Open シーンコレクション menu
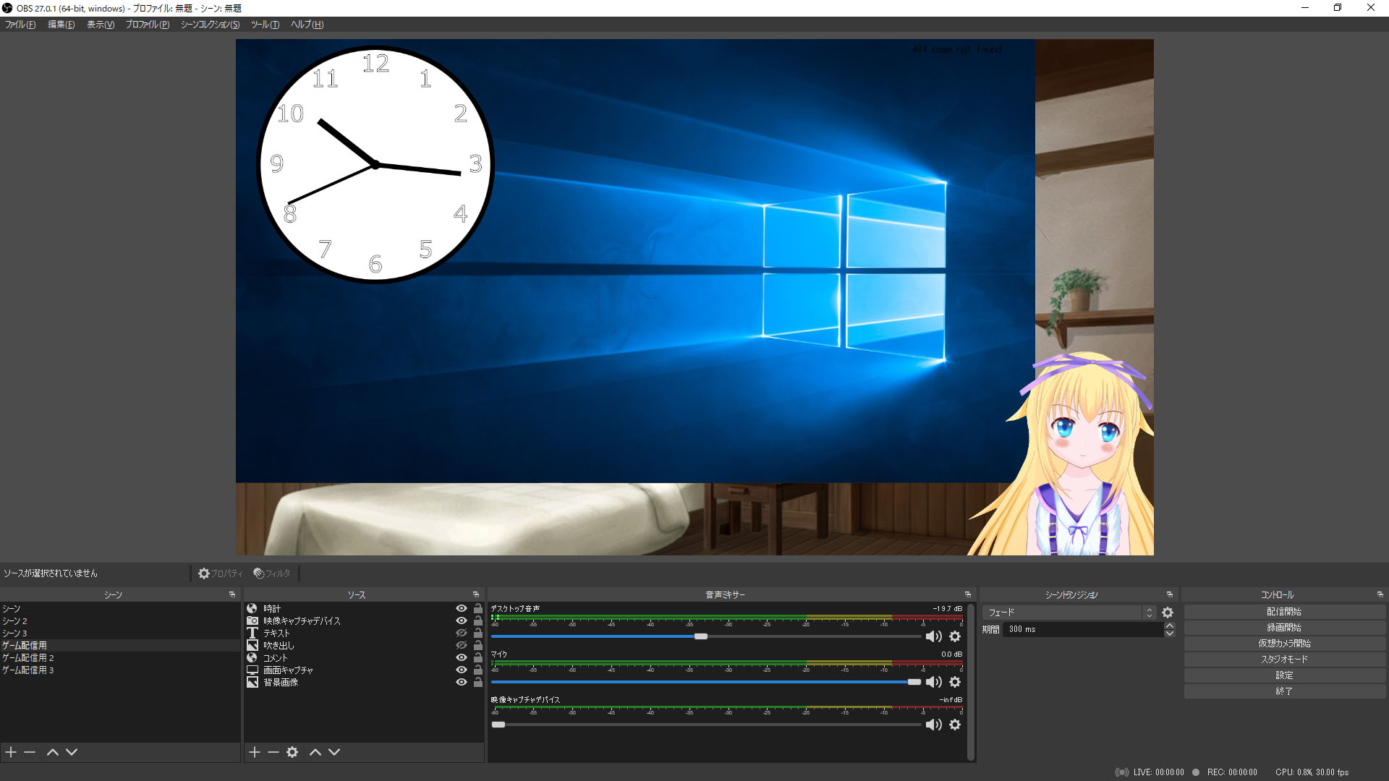1389x781 pixels. 210,25
